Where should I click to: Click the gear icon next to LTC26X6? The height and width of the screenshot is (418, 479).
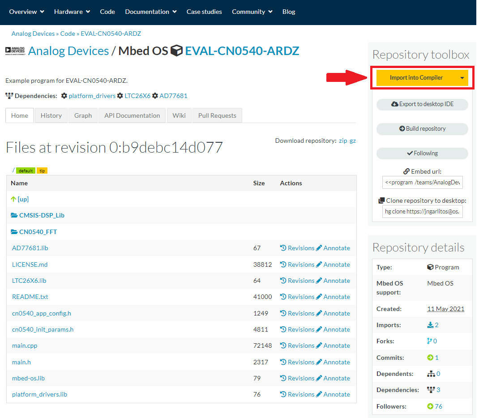120,96
